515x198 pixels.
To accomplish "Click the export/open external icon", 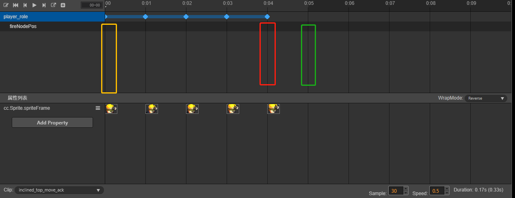I will tap(54, 5).
